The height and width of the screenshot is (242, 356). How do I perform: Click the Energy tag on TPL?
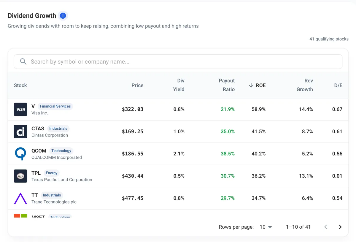52,173
